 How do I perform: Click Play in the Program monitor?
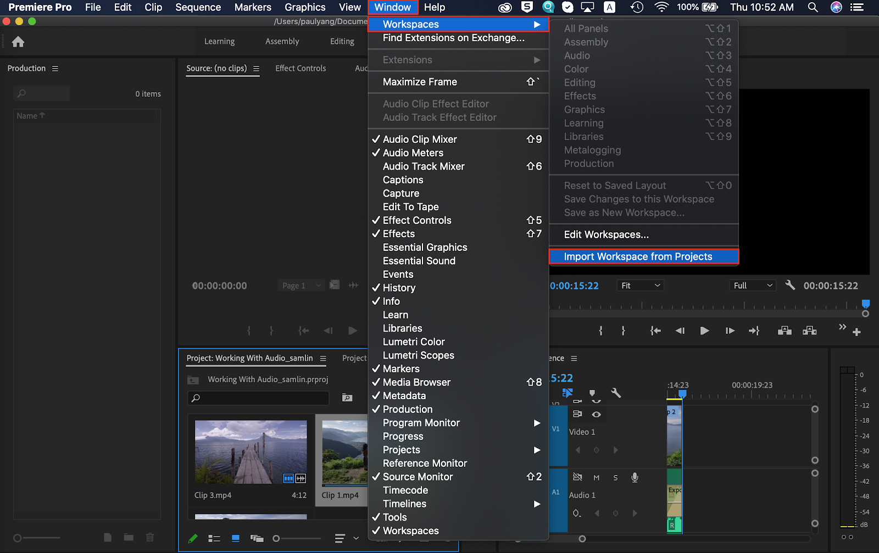click(x=704, y=331)
